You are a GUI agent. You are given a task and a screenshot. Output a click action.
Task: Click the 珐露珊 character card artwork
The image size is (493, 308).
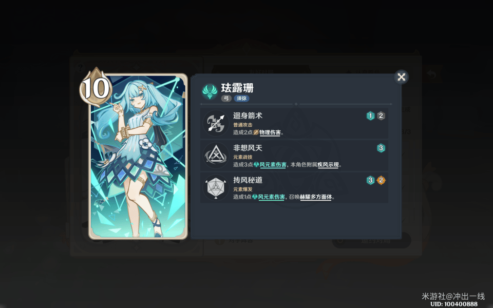pyautogui.click(x=138, y=156)
